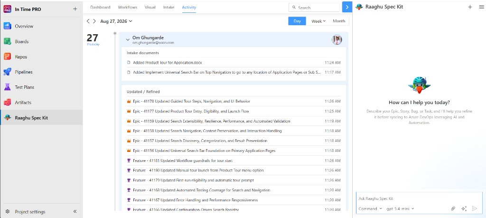Open the Aug 27, 2026 date dropdown

[116, 21]
